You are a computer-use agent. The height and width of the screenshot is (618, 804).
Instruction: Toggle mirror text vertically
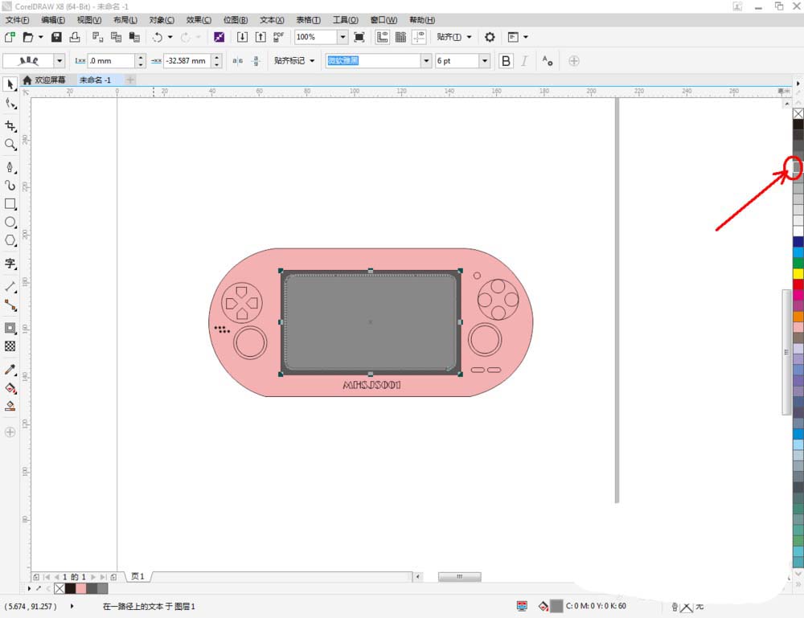pos(256,60)
